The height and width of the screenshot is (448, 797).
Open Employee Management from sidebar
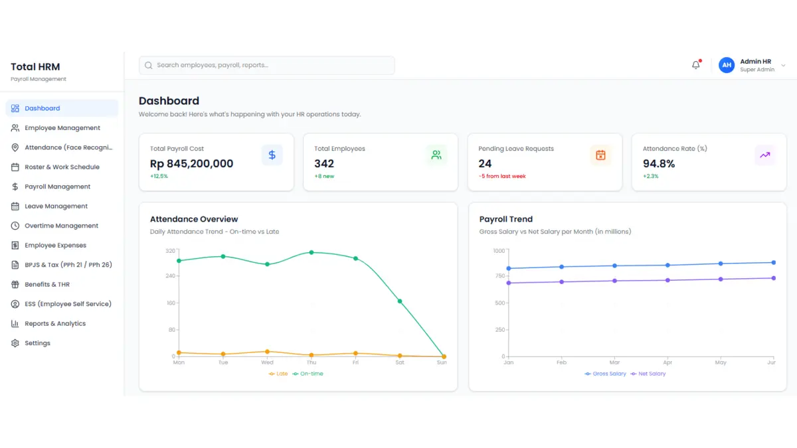point(62,128)
